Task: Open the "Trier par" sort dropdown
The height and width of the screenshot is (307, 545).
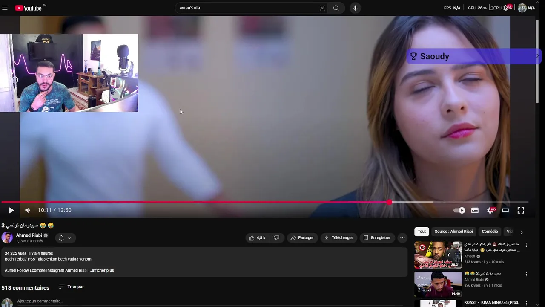Action: coord(71,287)
